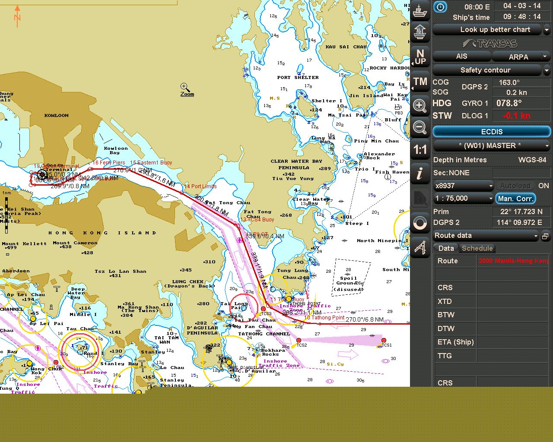Click the ship position icon at toolbar top
This screenshot has width=553, height=442.
click(420, 10)
